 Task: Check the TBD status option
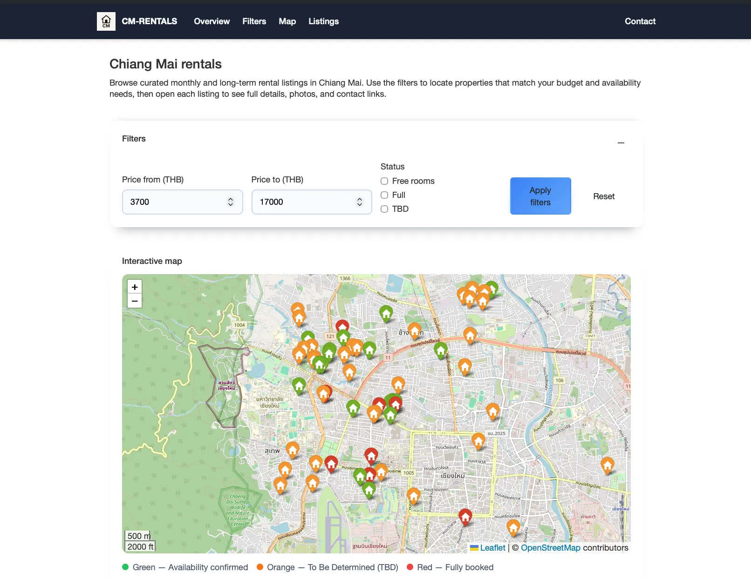click(384, 209)
